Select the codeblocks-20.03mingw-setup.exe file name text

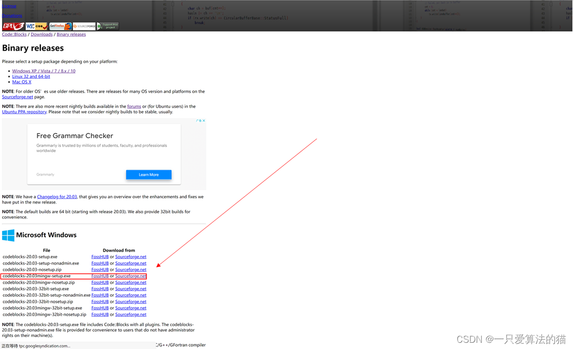pos(37,276)
